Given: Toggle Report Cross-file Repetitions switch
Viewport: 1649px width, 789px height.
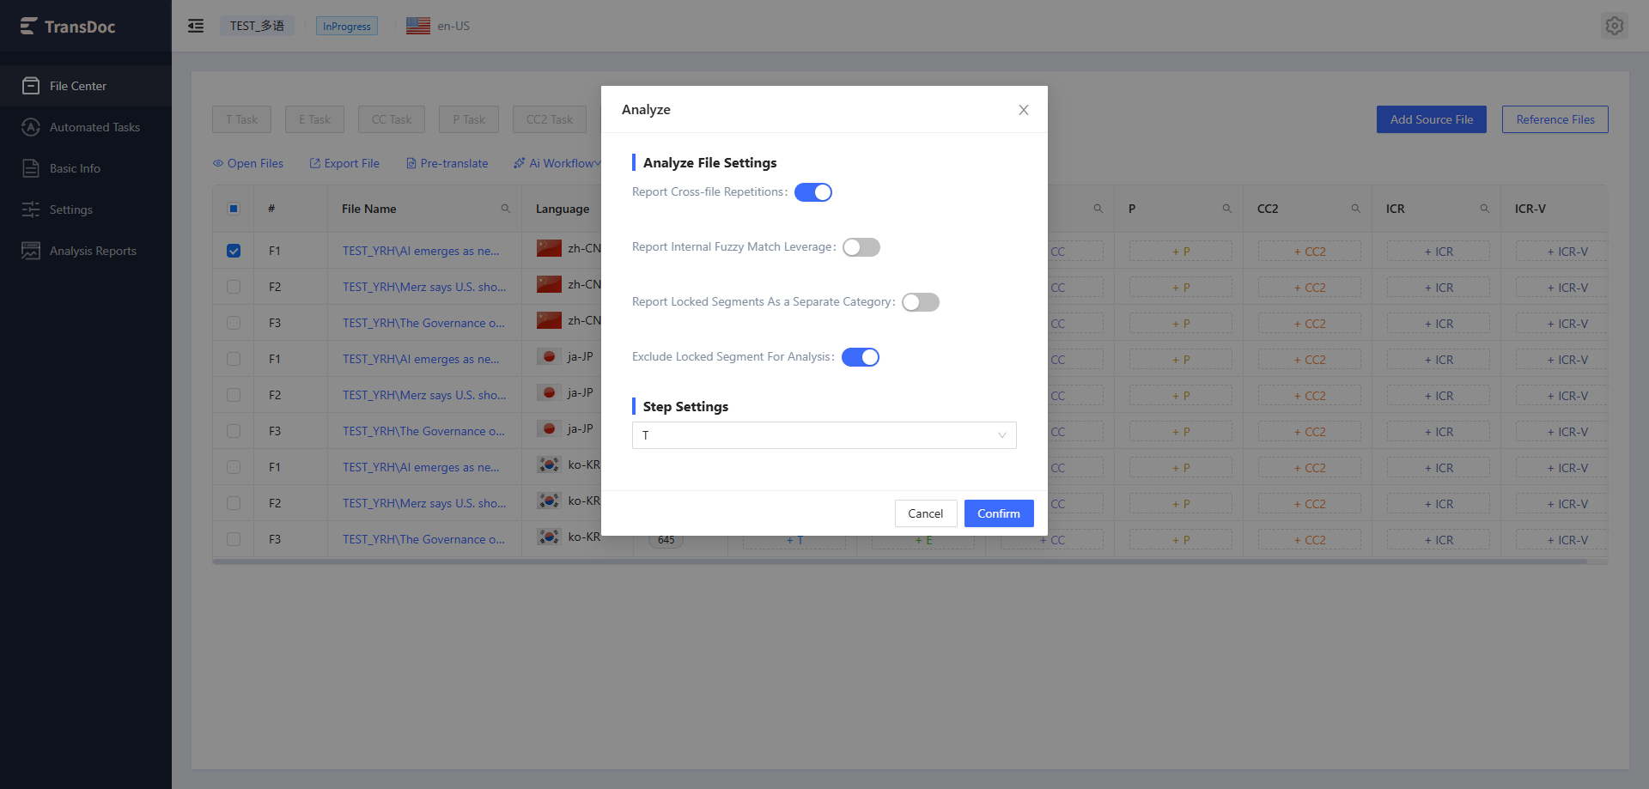Looking at the screenshot, I should 813,192.
